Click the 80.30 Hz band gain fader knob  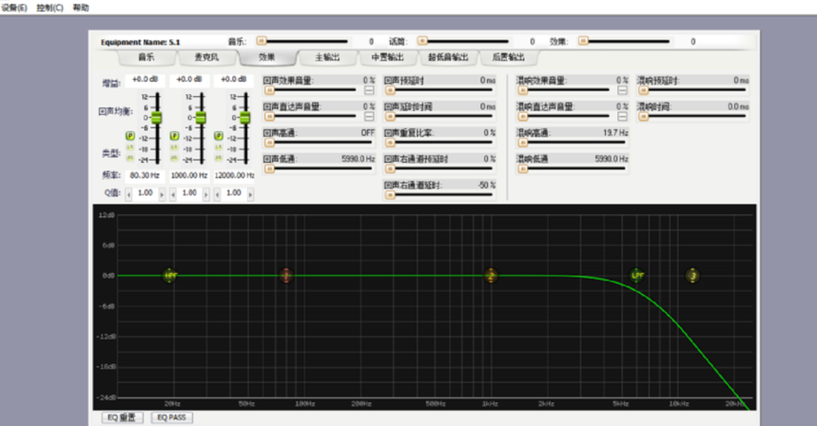pos(156,118)
